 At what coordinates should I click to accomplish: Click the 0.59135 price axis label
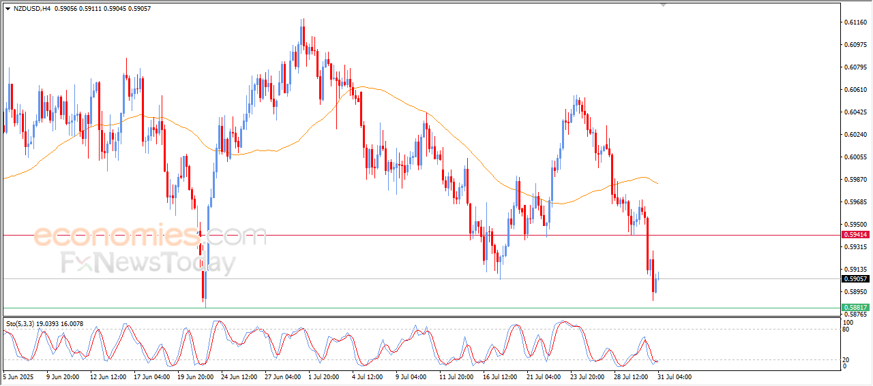point(855,270)
